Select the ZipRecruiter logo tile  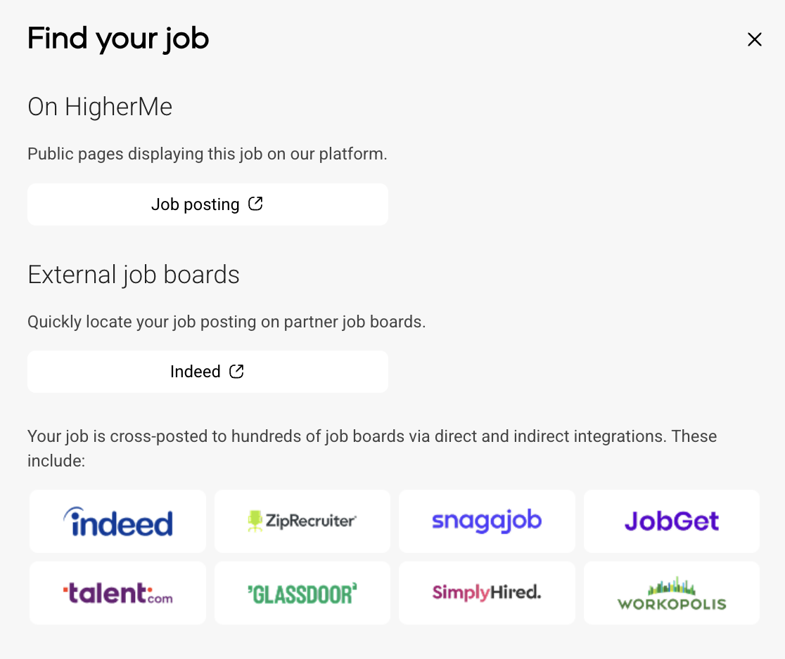[x=302, y=521]
